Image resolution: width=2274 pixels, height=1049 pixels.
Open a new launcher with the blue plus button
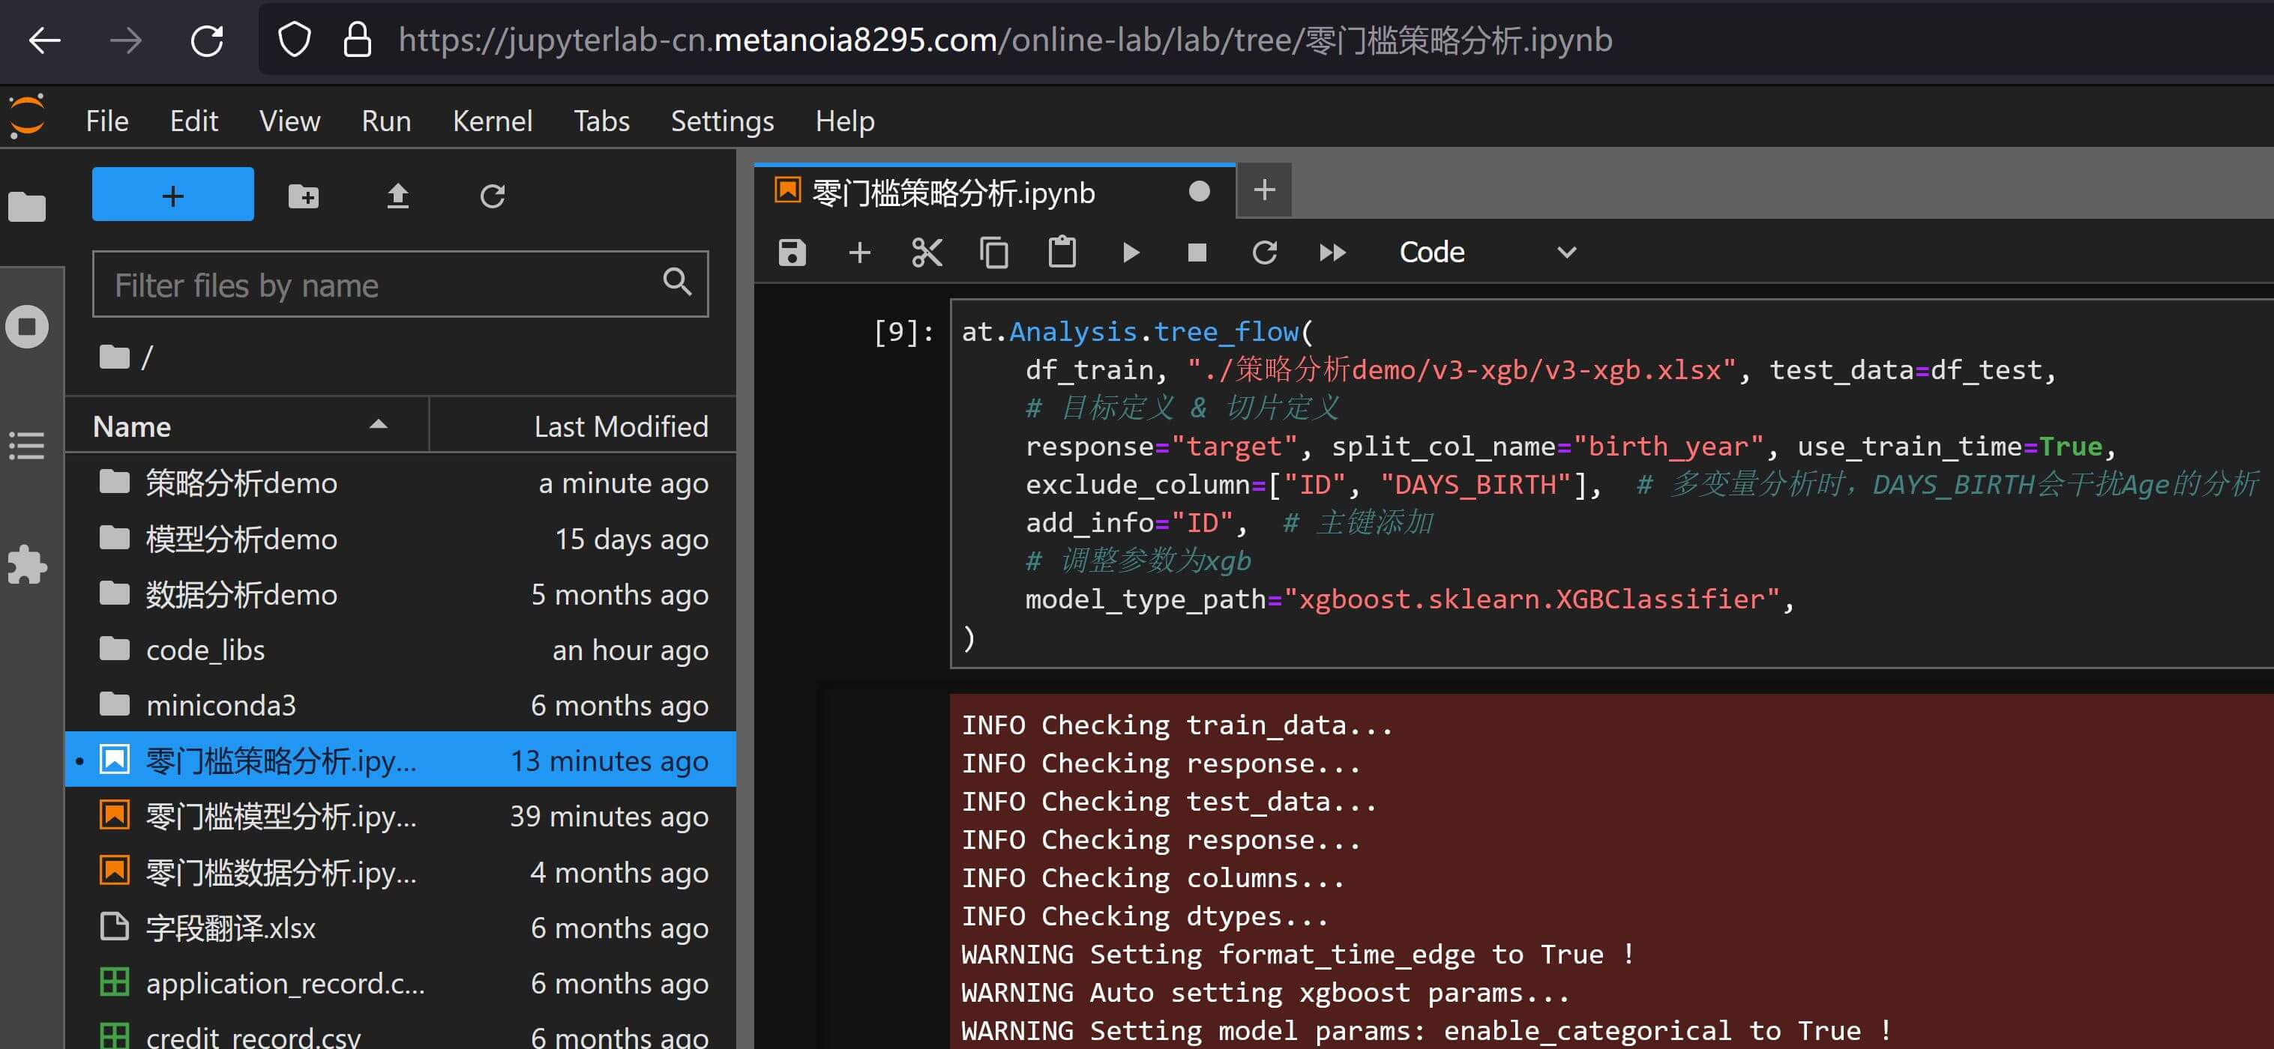click(172, 195)
